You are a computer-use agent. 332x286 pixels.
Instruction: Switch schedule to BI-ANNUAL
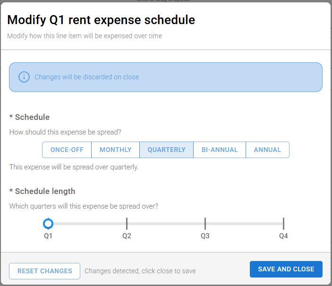point(220,150)
